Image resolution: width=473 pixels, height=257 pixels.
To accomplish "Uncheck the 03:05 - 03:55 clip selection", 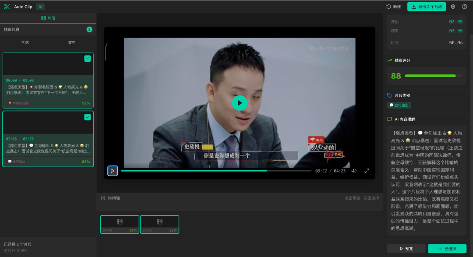I will point(87,117).
